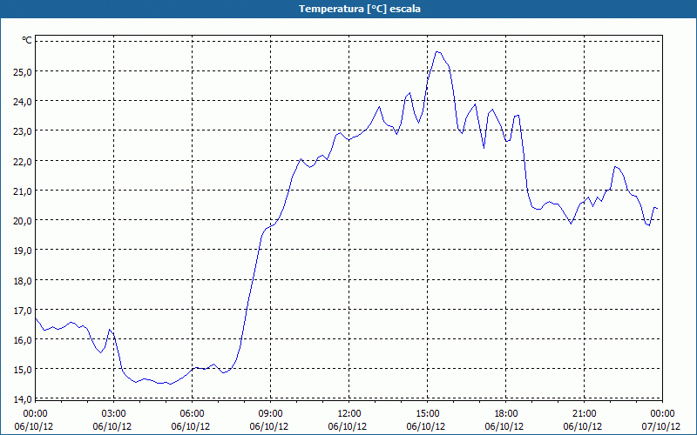Select the 24,0 y-axis label
The image size is (697, 435).
pos(23,101)
